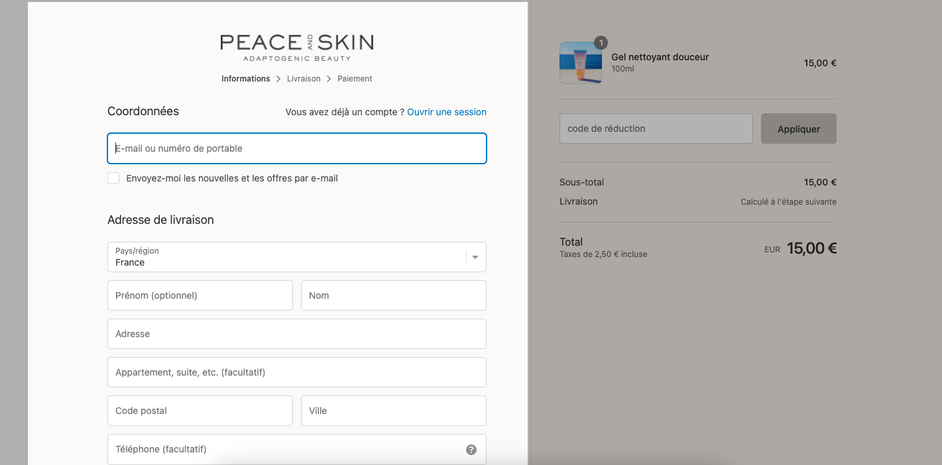Click the Ouvrir une session link

[x=447, y=112]
